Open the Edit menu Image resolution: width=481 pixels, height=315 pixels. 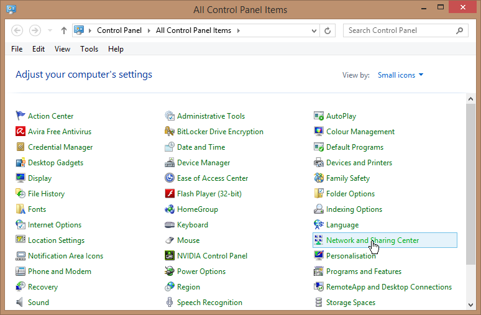pos(39,48)
